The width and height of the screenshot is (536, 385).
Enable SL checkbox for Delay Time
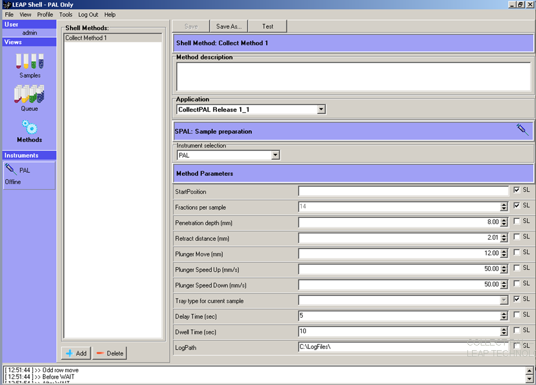click(517, 315)
